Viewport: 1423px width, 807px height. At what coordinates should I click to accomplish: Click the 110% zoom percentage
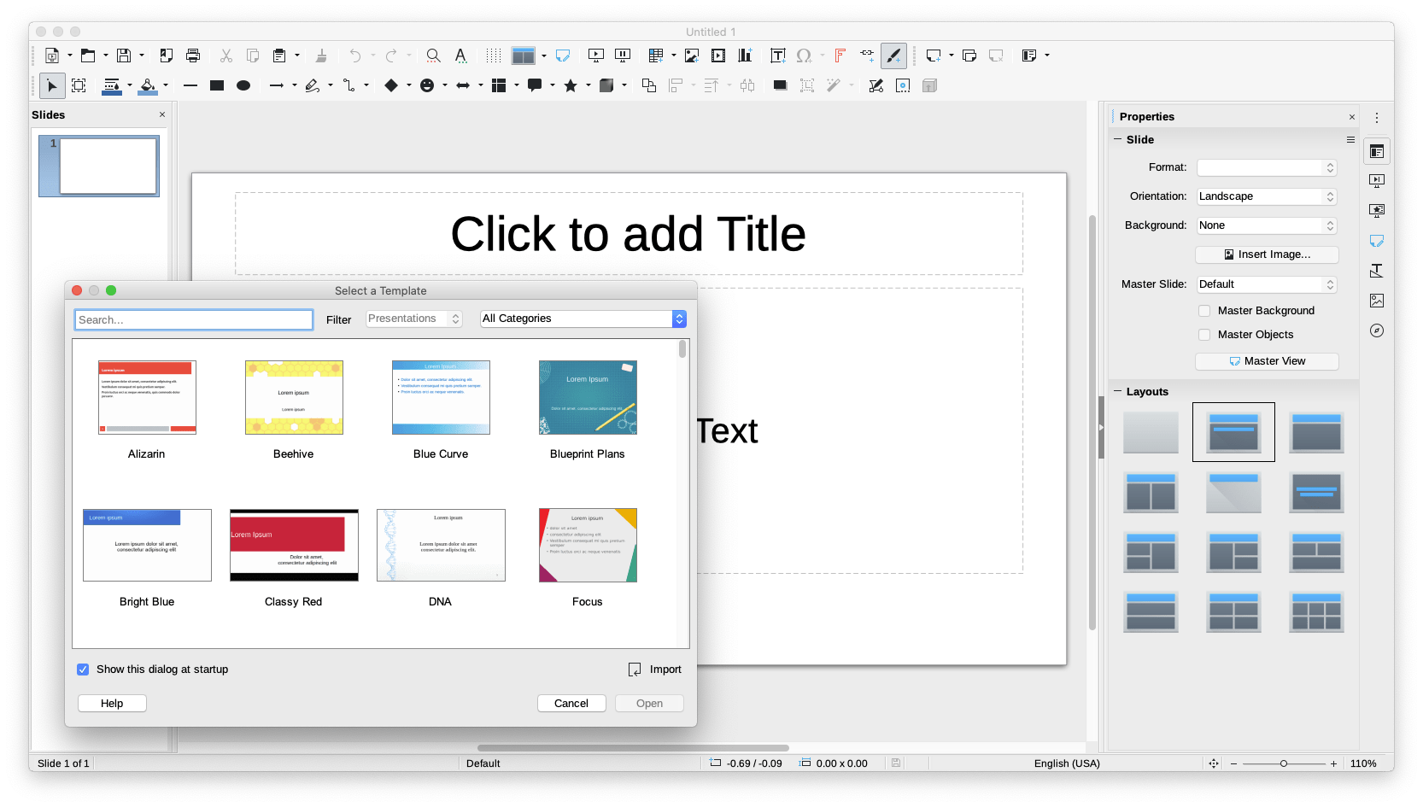coord(1363,763)
